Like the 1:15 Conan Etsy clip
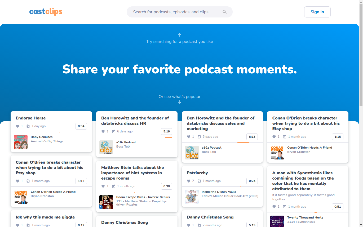 [274, 137]
